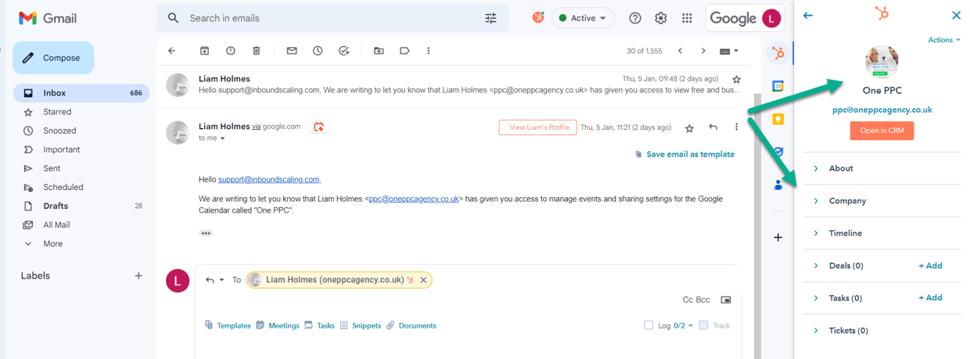Open message more options menu

coord(736,127)
